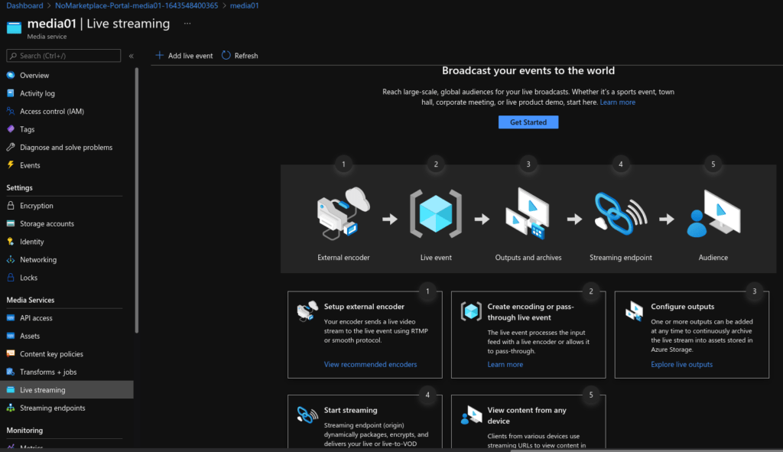Click Add live event button
Image resolution: width=783 pixels, height=452 pixels.
(184, 55)
